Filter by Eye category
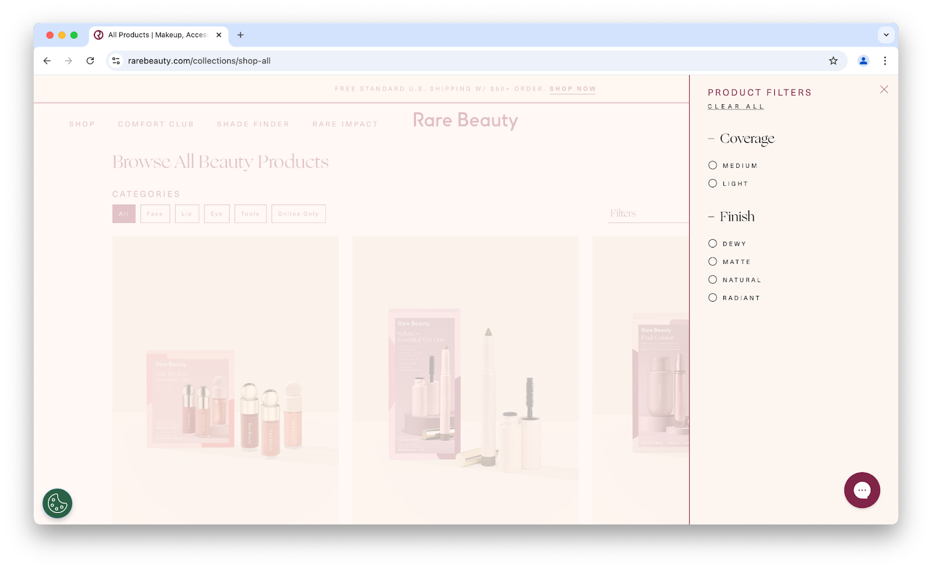The height and width of the screenshot is (569, 932). click(217, 214)
